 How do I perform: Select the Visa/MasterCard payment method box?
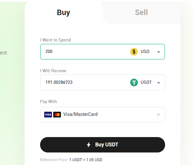103,115
